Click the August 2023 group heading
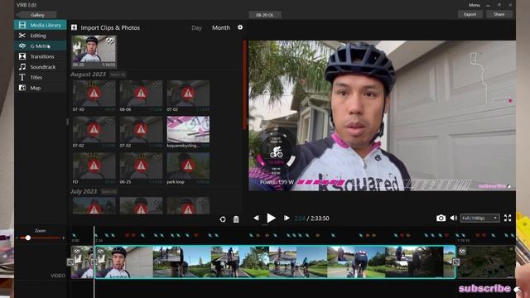 pyautogui.click(x=89, y=74)
